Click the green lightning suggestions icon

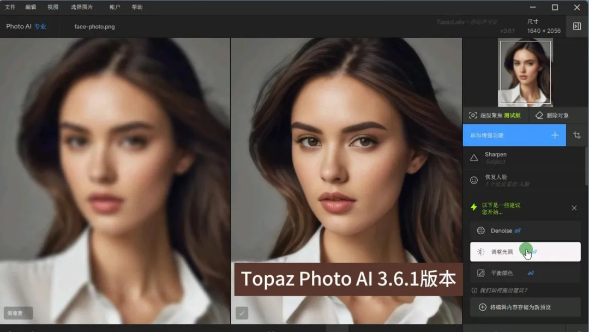click(x=474, y=207)
